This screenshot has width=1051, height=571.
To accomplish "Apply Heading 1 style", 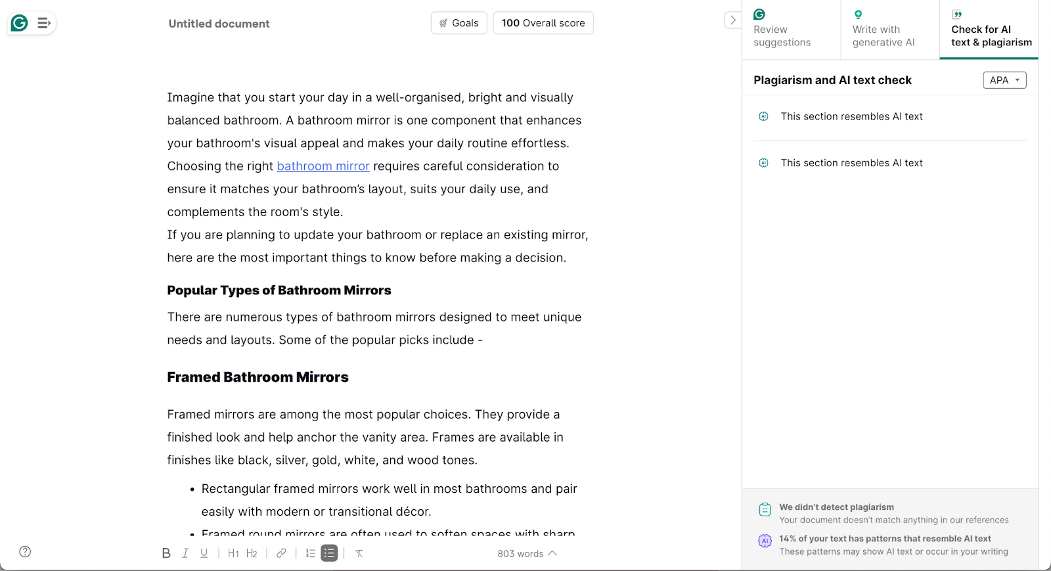I will click(233, 553).
